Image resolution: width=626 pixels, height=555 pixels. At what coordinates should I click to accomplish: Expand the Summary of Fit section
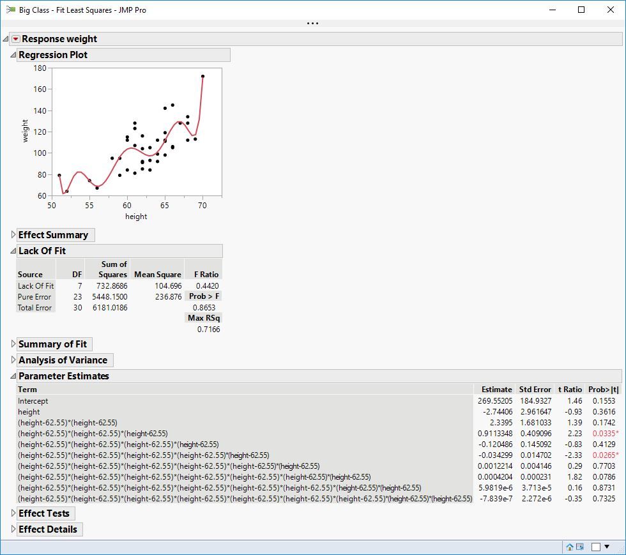click(x=13, y=344)
